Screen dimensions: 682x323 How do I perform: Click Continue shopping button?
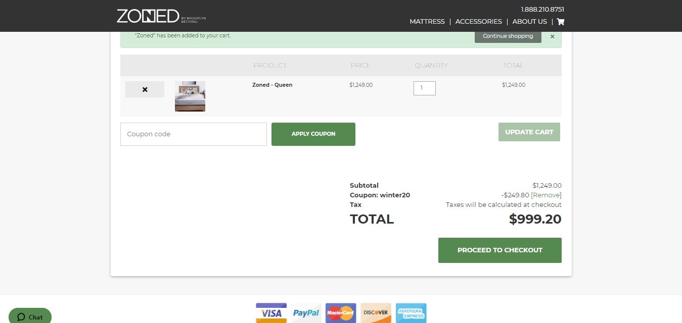pyautogui.click(x=508, y=36)
